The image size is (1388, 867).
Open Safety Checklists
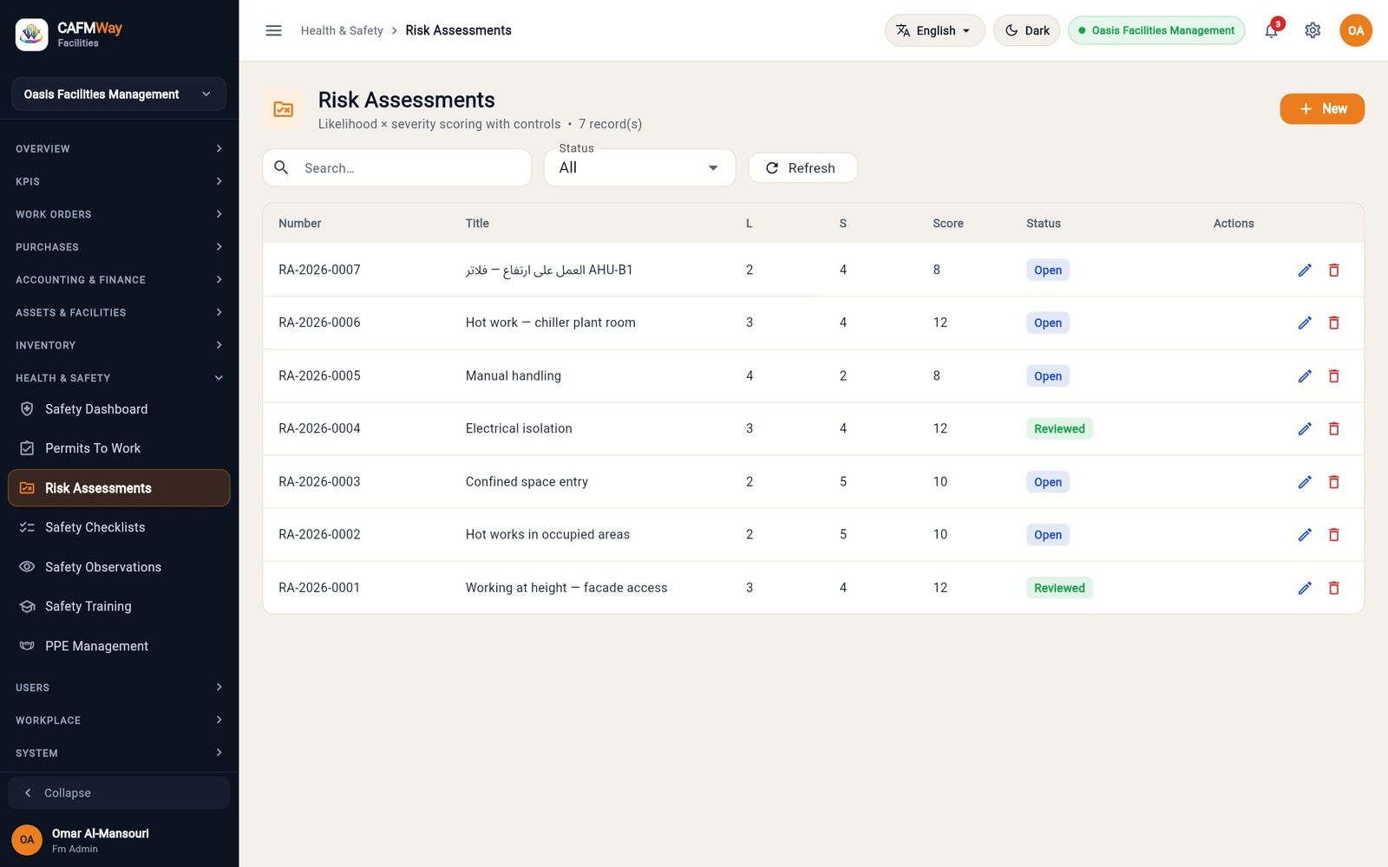click(x=119, y=527)
